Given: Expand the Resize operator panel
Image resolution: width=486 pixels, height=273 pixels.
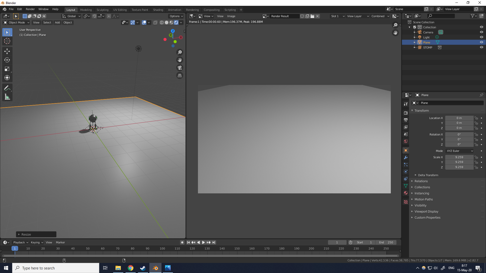Looking at the screenshot, I should click(x=26, y=235).
